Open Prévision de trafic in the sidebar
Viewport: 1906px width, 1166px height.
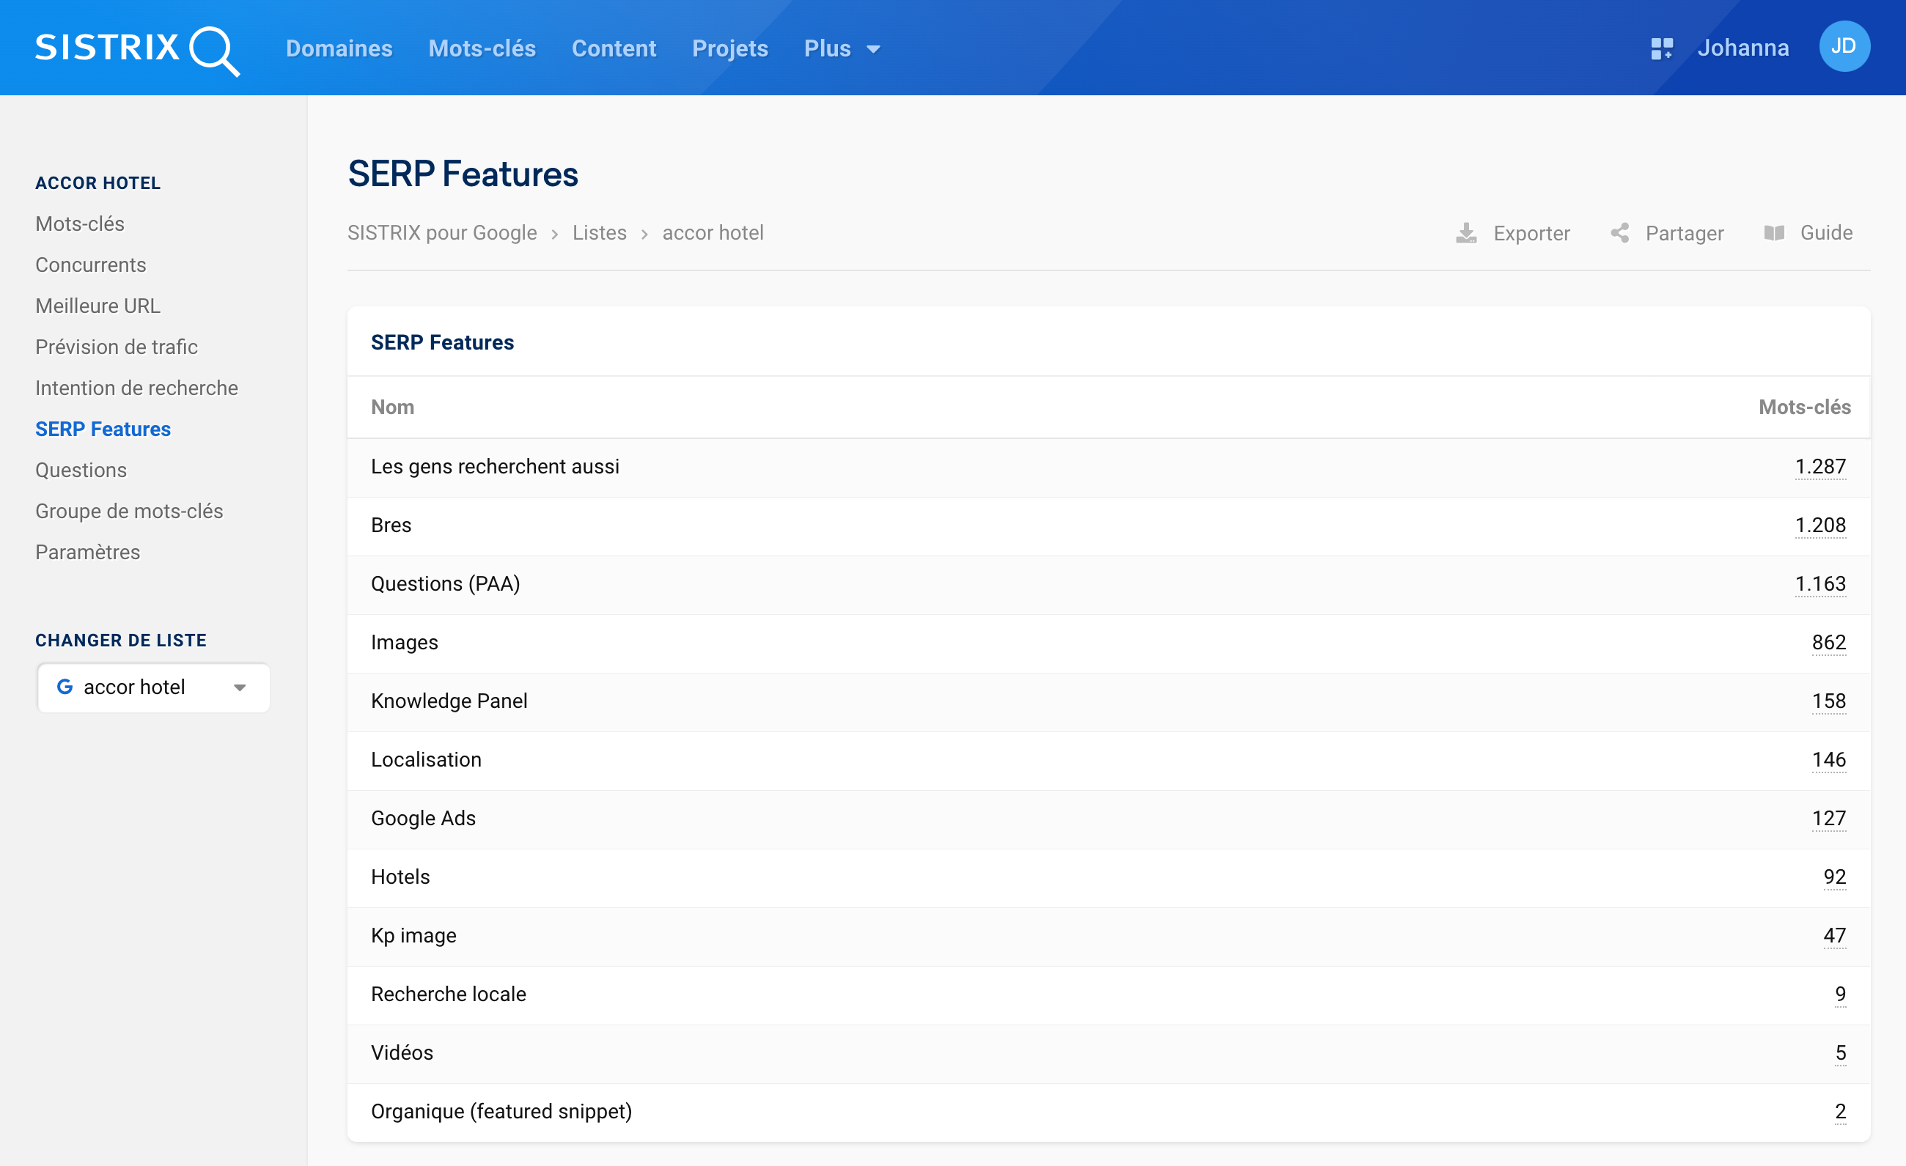[116, 347]
